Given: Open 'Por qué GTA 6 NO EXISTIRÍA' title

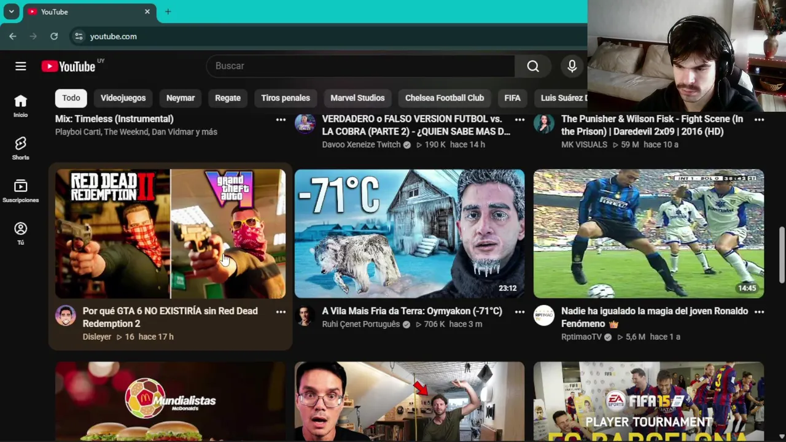Looking at the screenshot, I should coord(170,317).
